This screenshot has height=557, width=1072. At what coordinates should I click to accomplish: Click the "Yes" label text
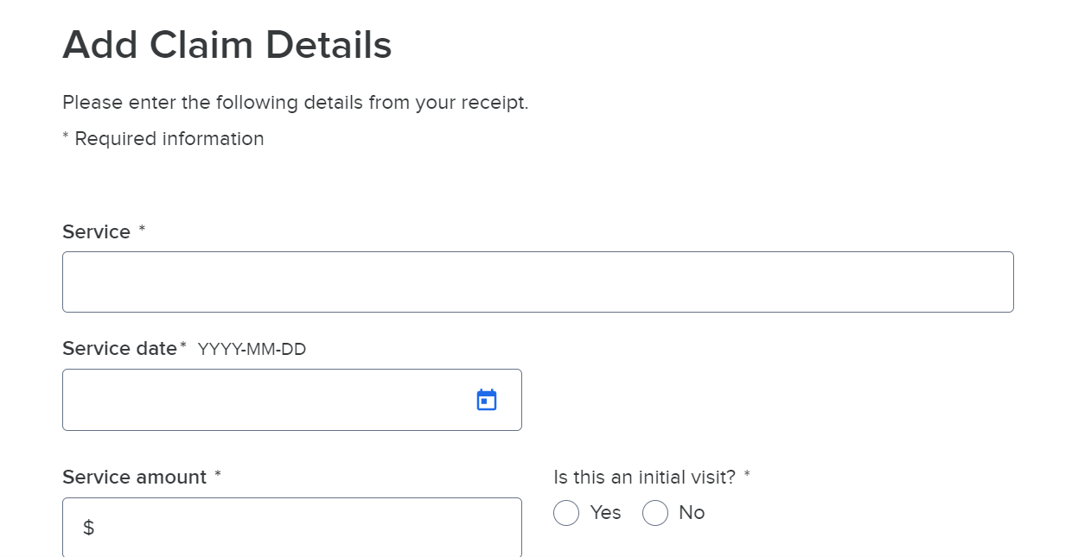[x=605, y=513]
